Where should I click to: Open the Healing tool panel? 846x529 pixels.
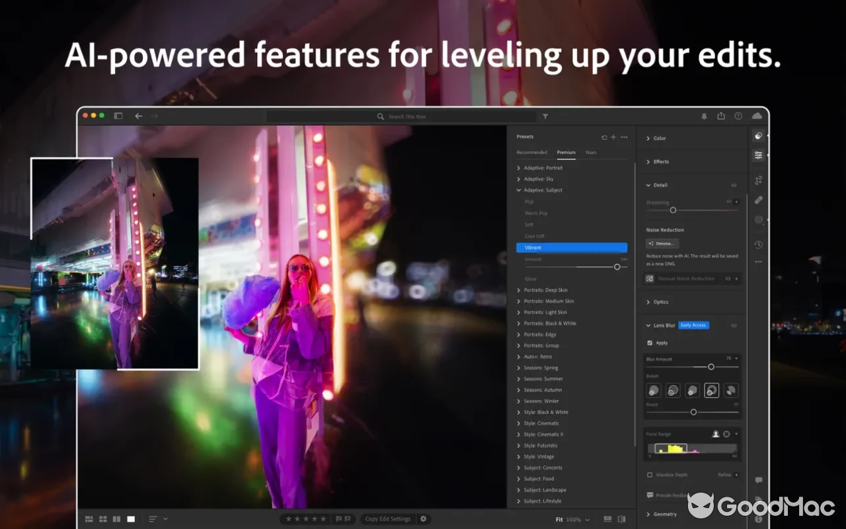[x=758, y=200]
